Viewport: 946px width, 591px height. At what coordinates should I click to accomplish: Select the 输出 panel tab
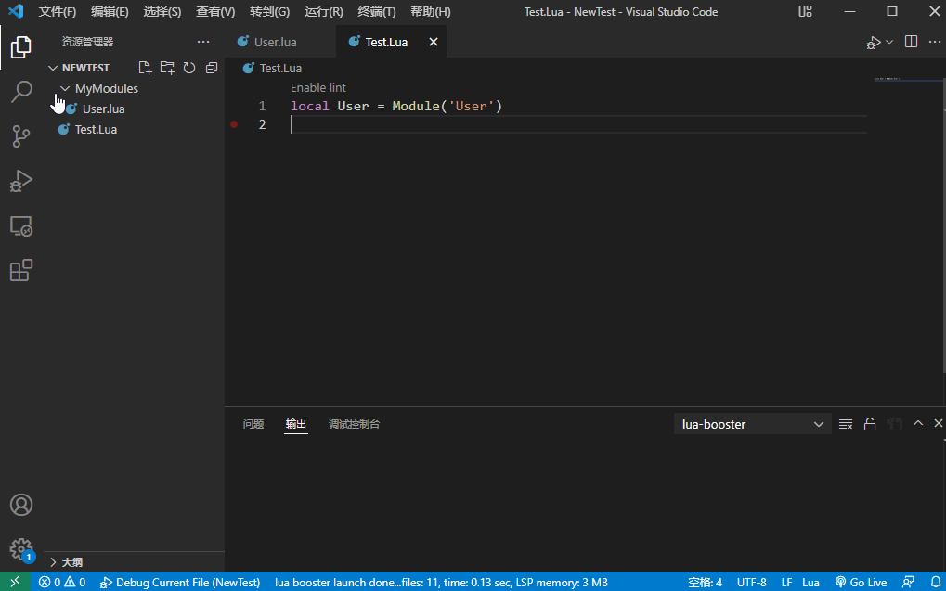(296, 424)
